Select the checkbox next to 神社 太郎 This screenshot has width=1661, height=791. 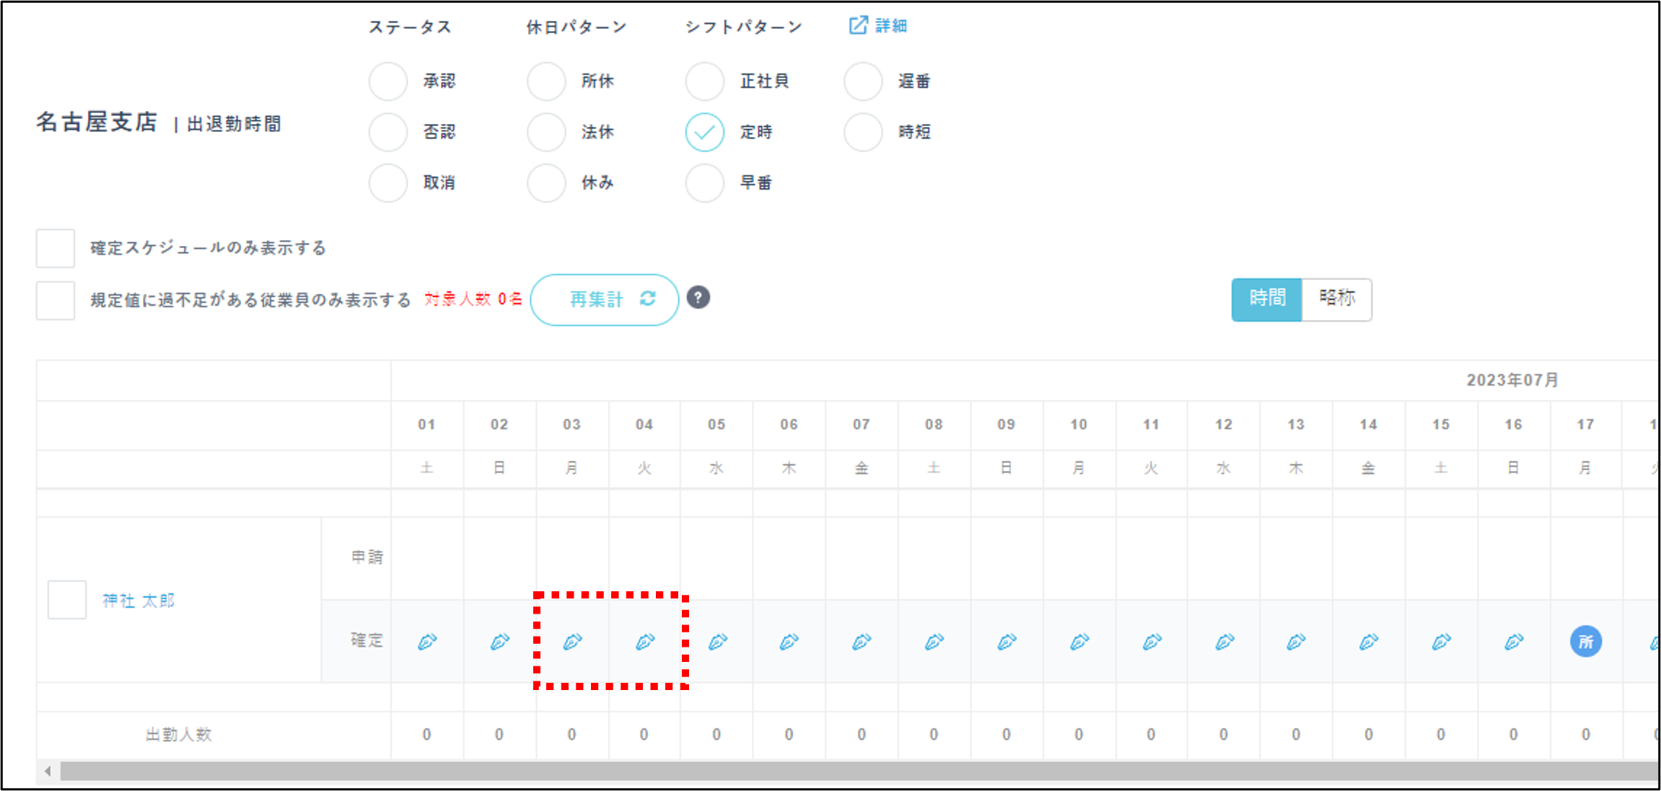coord(66,600)
